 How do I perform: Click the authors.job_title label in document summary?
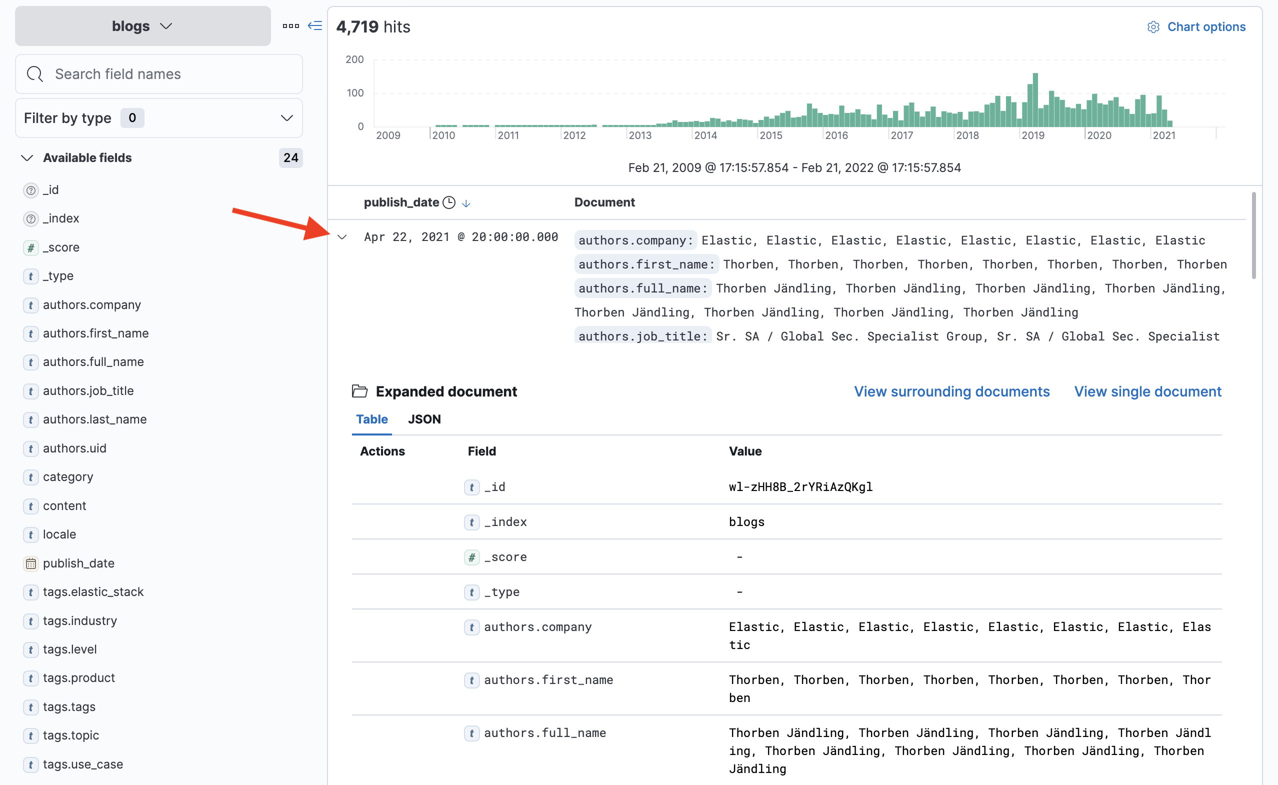tap(643, 336)
